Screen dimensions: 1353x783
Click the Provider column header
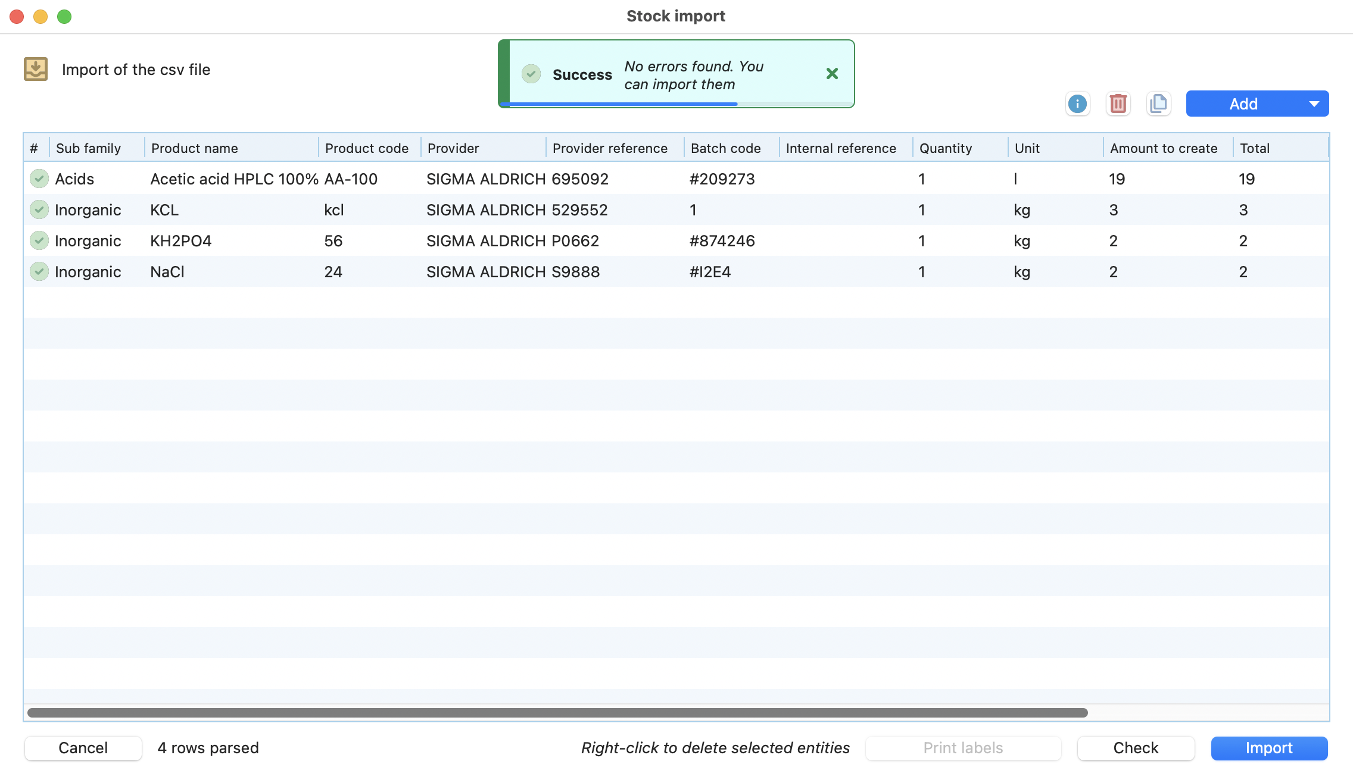(483, 148)
